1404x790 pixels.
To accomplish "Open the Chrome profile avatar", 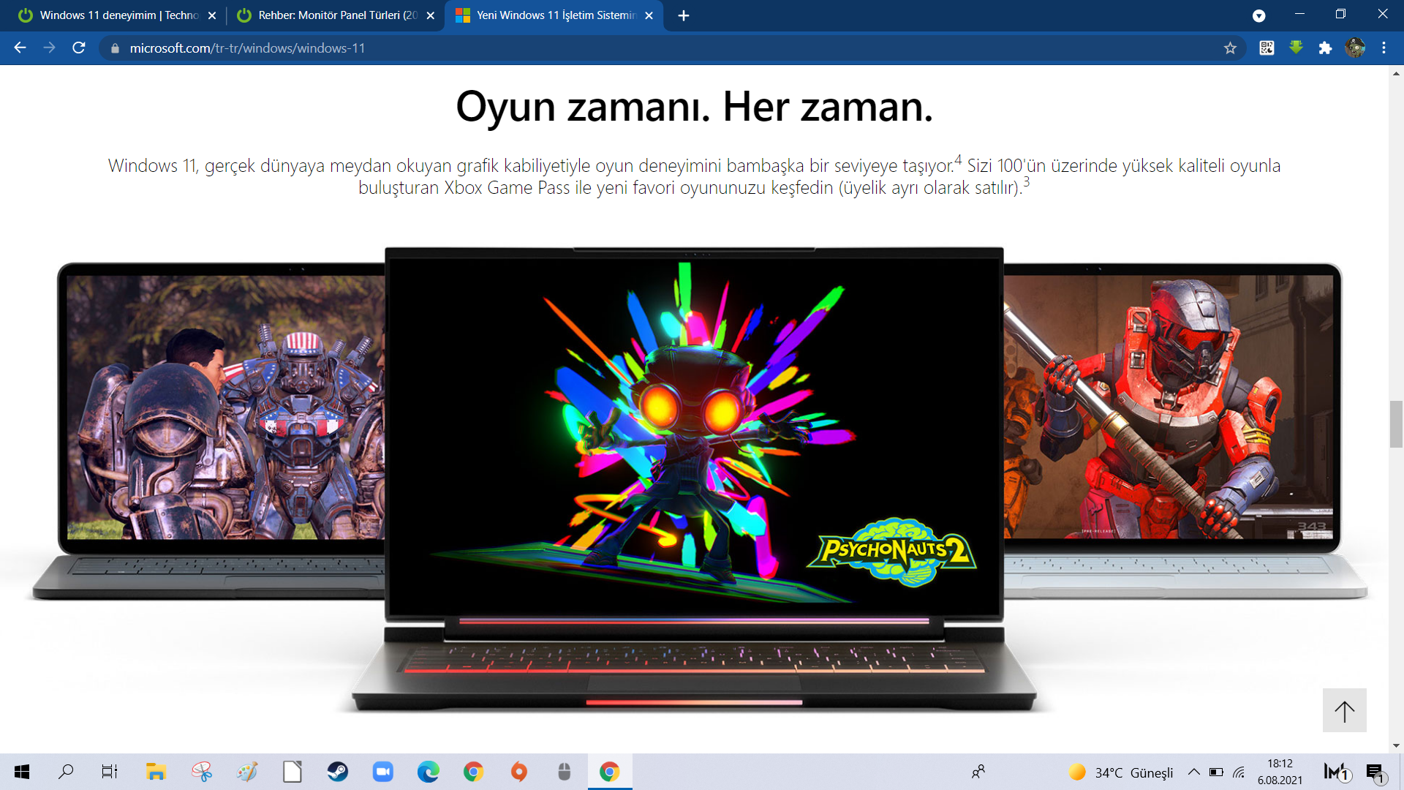I will click(1355, 48).
